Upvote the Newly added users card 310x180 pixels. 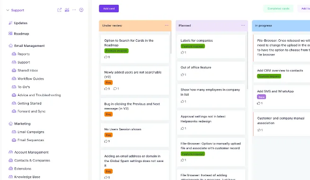click(107, 89)
